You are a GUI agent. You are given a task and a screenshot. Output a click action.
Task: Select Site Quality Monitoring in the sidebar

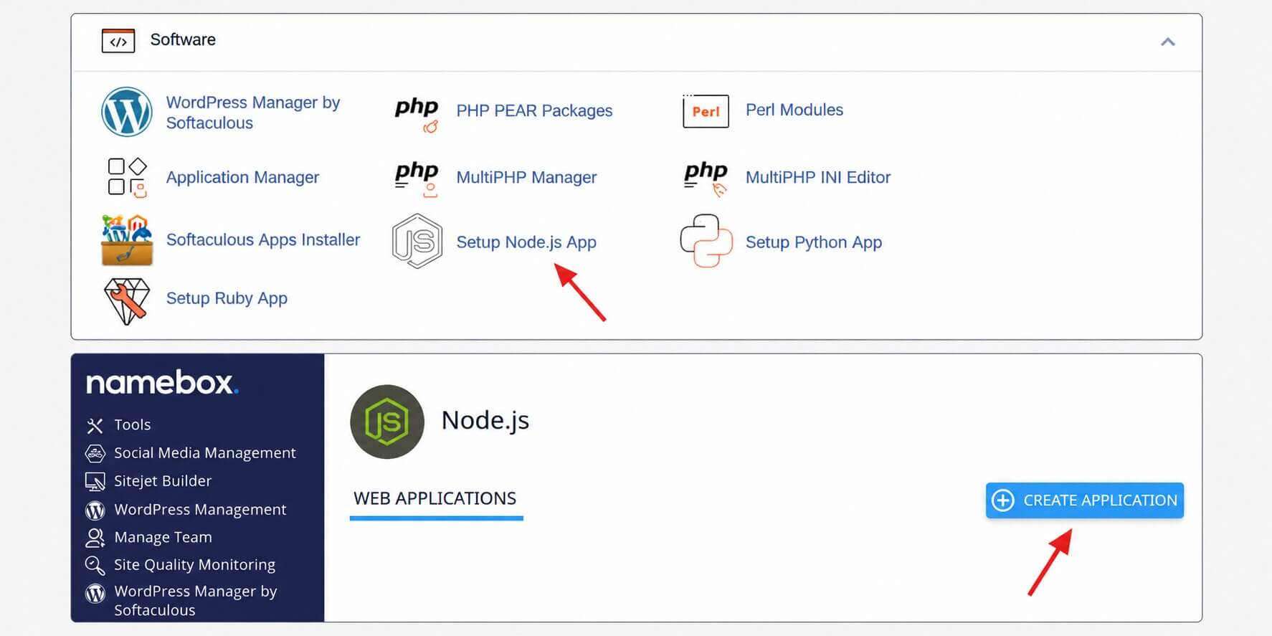click(x=194, y=565)
